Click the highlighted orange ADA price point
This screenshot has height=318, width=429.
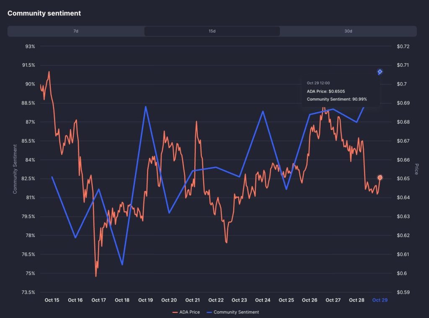click(380, 177)
